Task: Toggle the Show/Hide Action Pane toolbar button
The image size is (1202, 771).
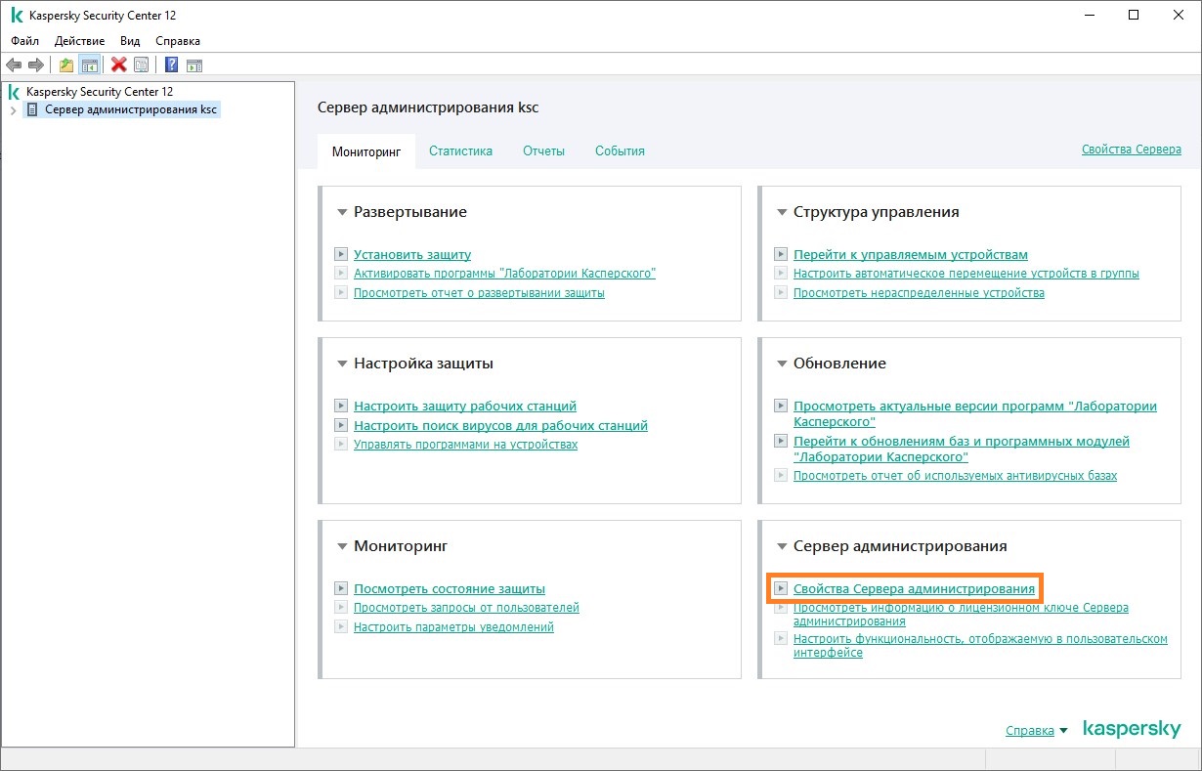Action: 194,65
